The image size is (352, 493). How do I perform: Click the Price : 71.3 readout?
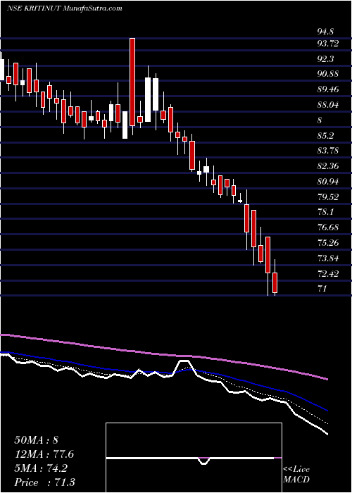coord(44,482)
